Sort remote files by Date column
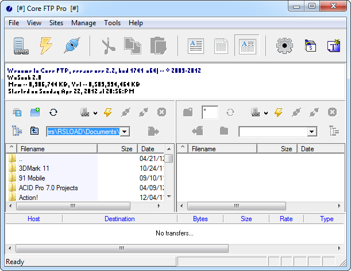 click(321, 149)
